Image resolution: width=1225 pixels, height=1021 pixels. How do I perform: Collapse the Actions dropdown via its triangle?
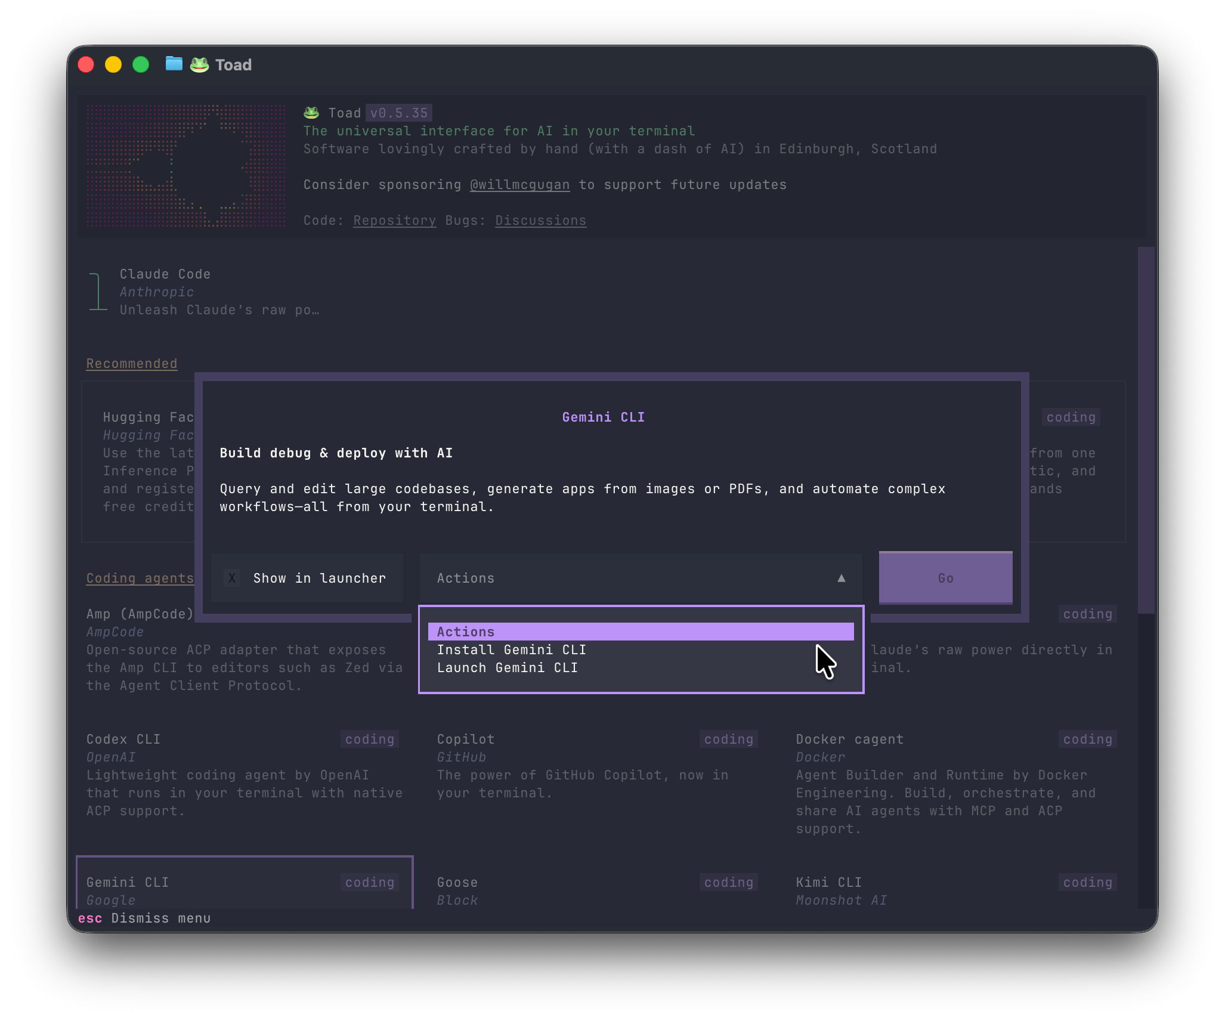point(841,577)
